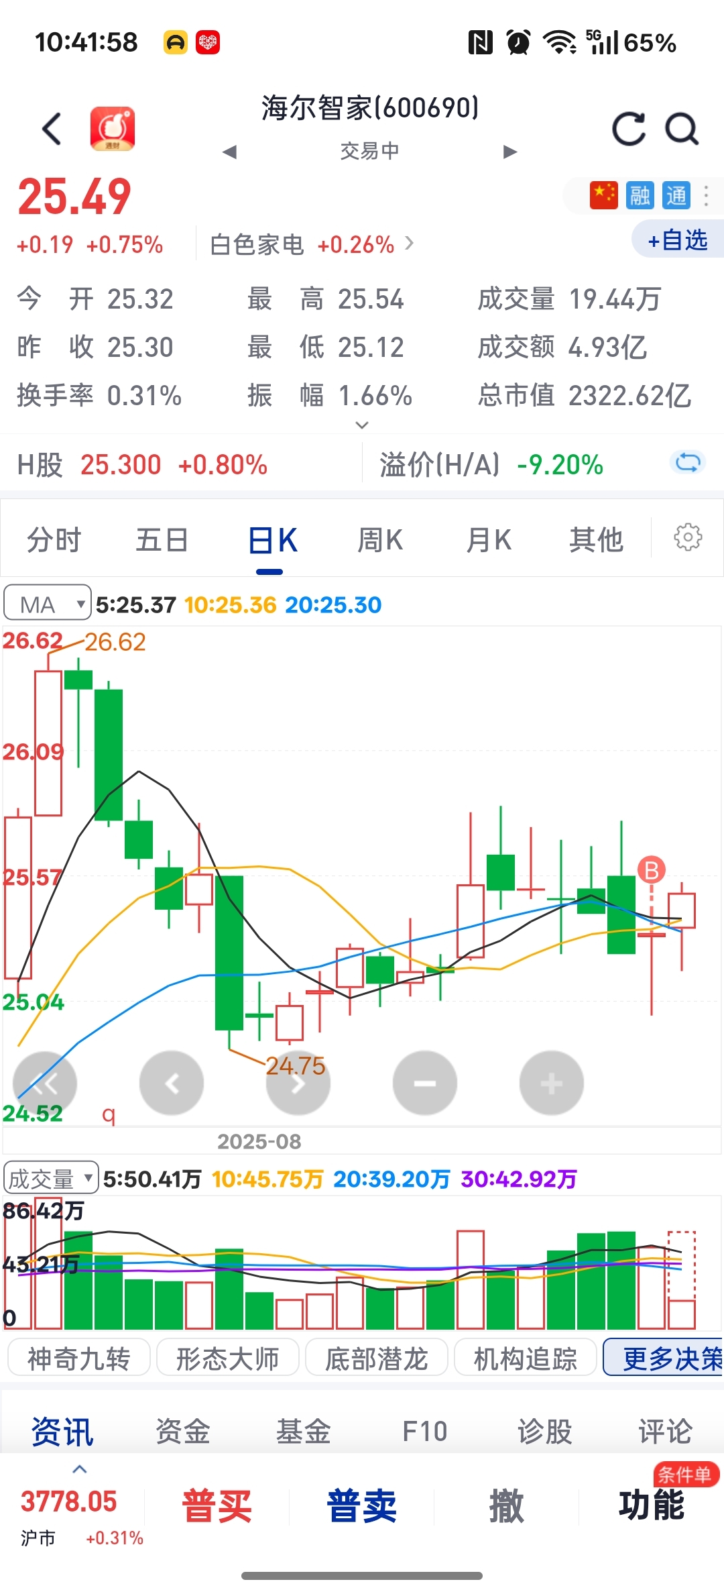Screen dimensions: 724x1594
Task: Tap the 融 margin trading badge
Action: pos(640,195)
